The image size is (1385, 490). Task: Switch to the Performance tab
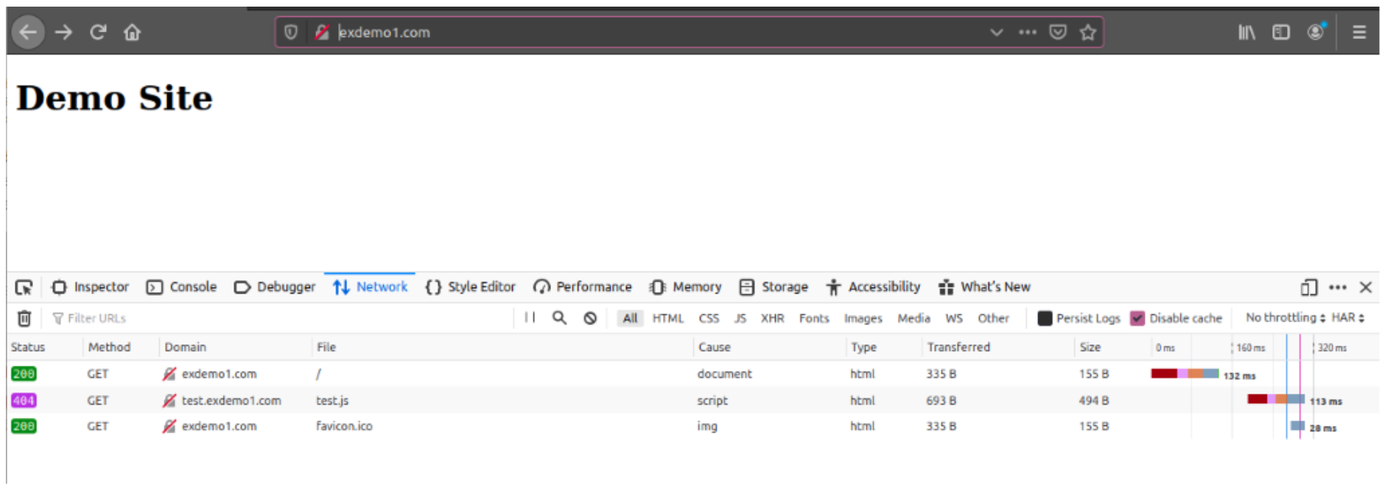583,287
